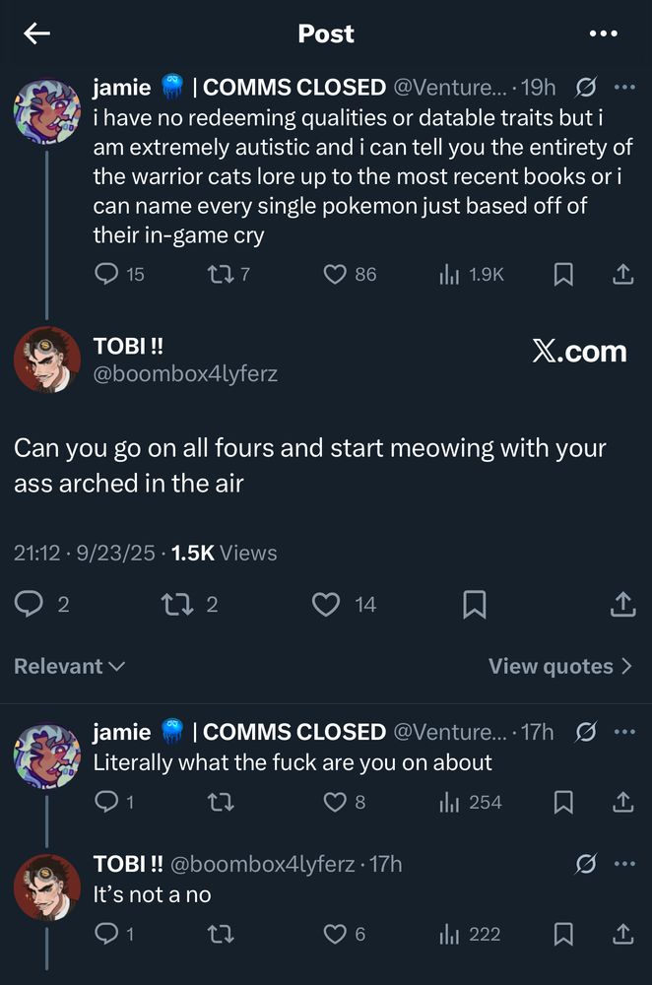Like TOBI's "It's not a no" reply

[336, 934]
